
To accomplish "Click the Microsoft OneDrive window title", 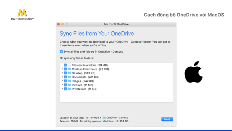I will coord(116,24).
